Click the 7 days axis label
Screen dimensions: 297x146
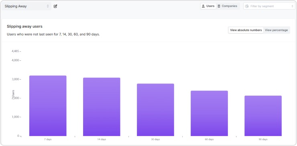pos(48,139)
